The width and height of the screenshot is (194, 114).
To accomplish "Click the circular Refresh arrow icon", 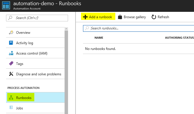I will (154, 17).
